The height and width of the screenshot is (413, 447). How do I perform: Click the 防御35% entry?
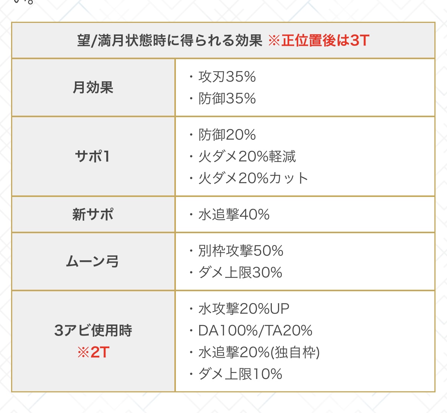pyautogui.click(x=227, y=98)
